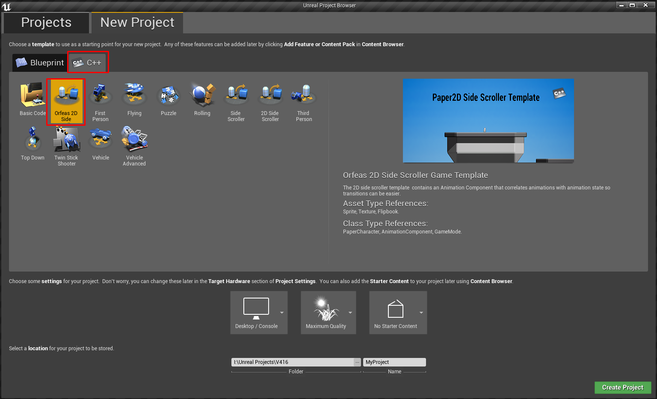
Task: Close the Unreal Project Browser window
Action: click(646, 5)
